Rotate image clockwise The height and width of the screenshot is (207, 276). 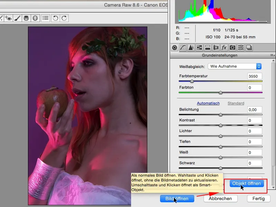point(64,18)
